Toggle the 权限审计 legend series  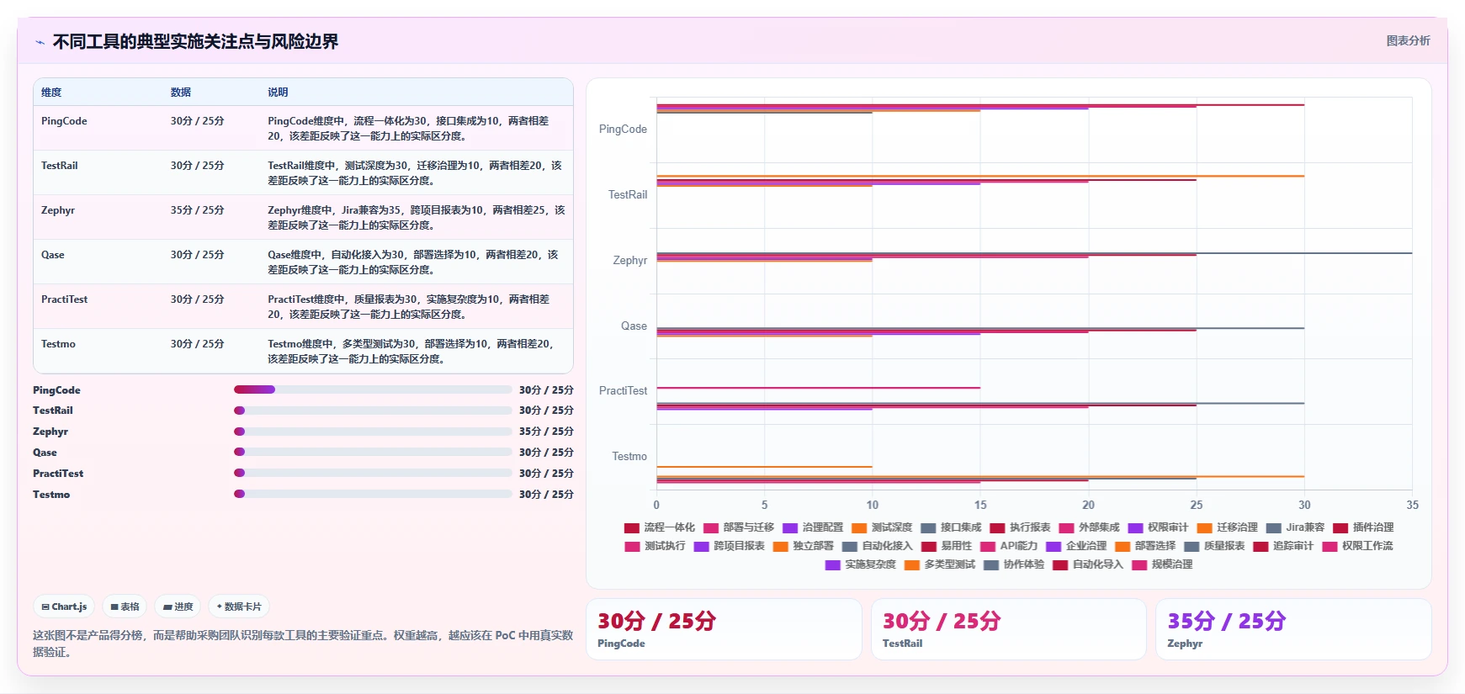point(1158,527)
